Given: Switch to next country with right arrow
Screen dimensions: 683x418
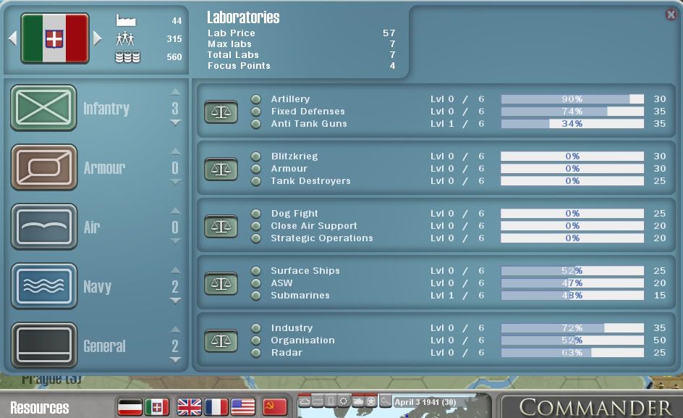Looking at the screenshot, I should [98, 38].
